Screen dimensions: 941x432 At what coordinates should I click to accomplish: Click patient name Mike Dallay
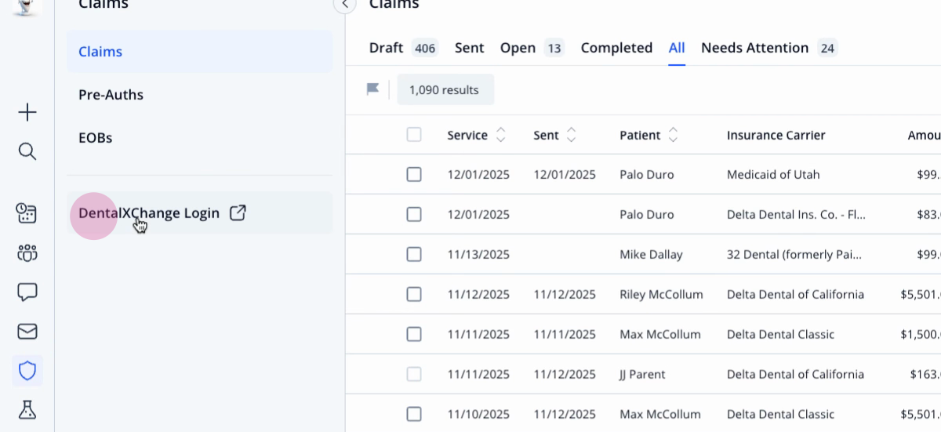pyautogui.click(x=651, y=255)
